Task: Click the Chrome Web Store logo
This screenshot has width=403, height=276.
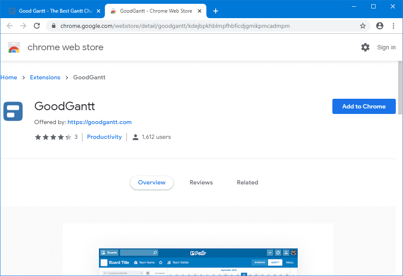Action: point(14,47)
